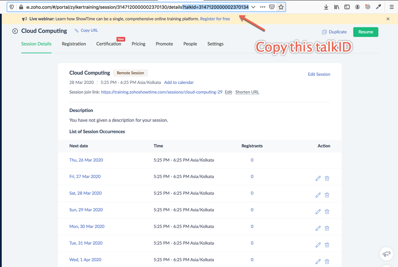Open the Tue, 31 Mar 2020 date link
This screenshot has width=398, height=267.
(86, 243)
